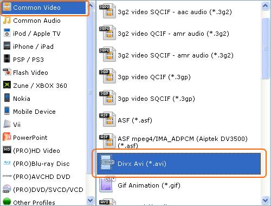Select the Common Video category
The height and width of the screenshot is (206, 271).
(44, 8)
